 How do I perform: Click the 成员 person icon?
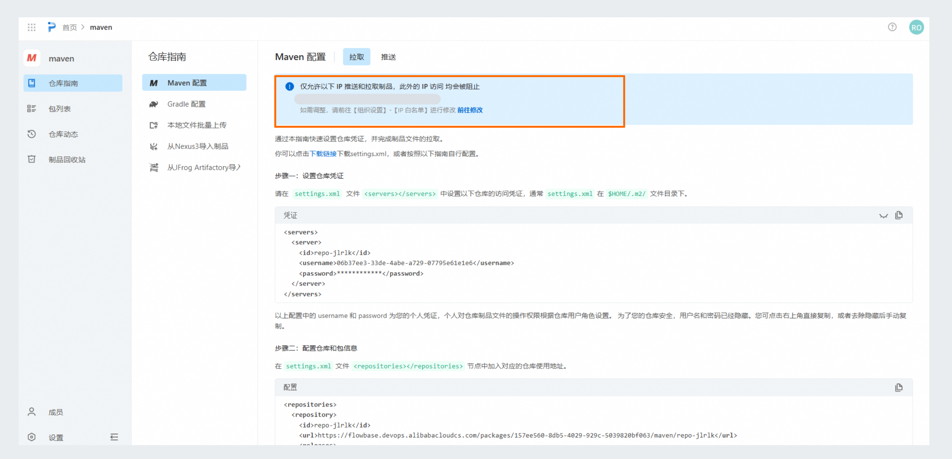[x=32, y=412]
